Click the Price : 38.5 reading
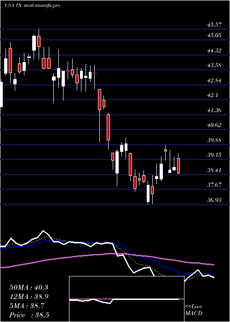 click(29, 315)
